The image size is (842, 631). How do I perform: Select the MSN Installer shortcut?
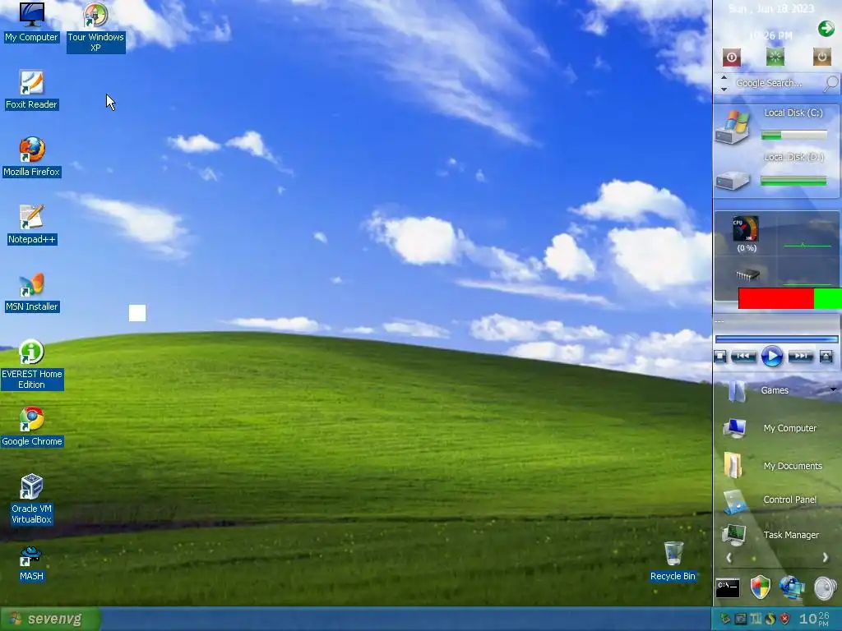pos(32,292)
